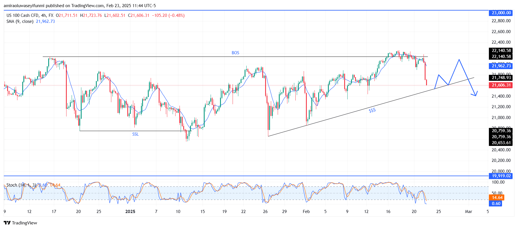Click the TradingView logo at bottom left

[21, 223]
